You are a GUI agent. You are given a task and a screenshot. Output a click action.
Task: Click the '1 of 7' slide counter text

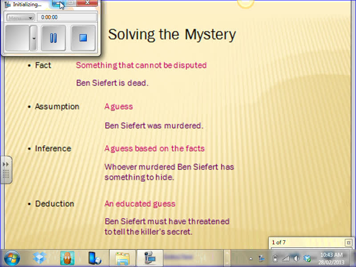[279, 243]
